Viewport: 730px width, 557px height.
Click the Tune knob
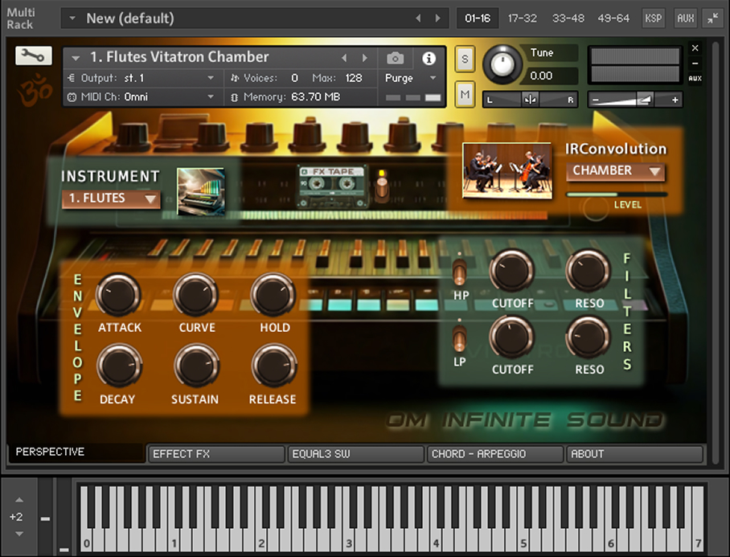[x=502, y=64]
